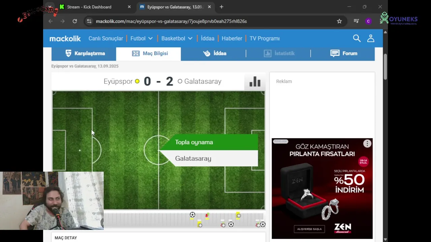431x242 pixels.
Task: Click the pitch icon on Maç Bilgisi tab
Action: click(x=136, y=53)
